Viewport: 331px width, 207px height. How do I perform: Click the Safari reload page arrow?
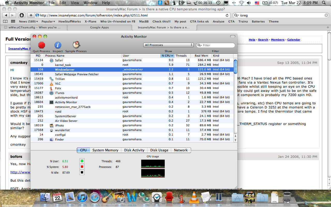[x=227, y=15]
